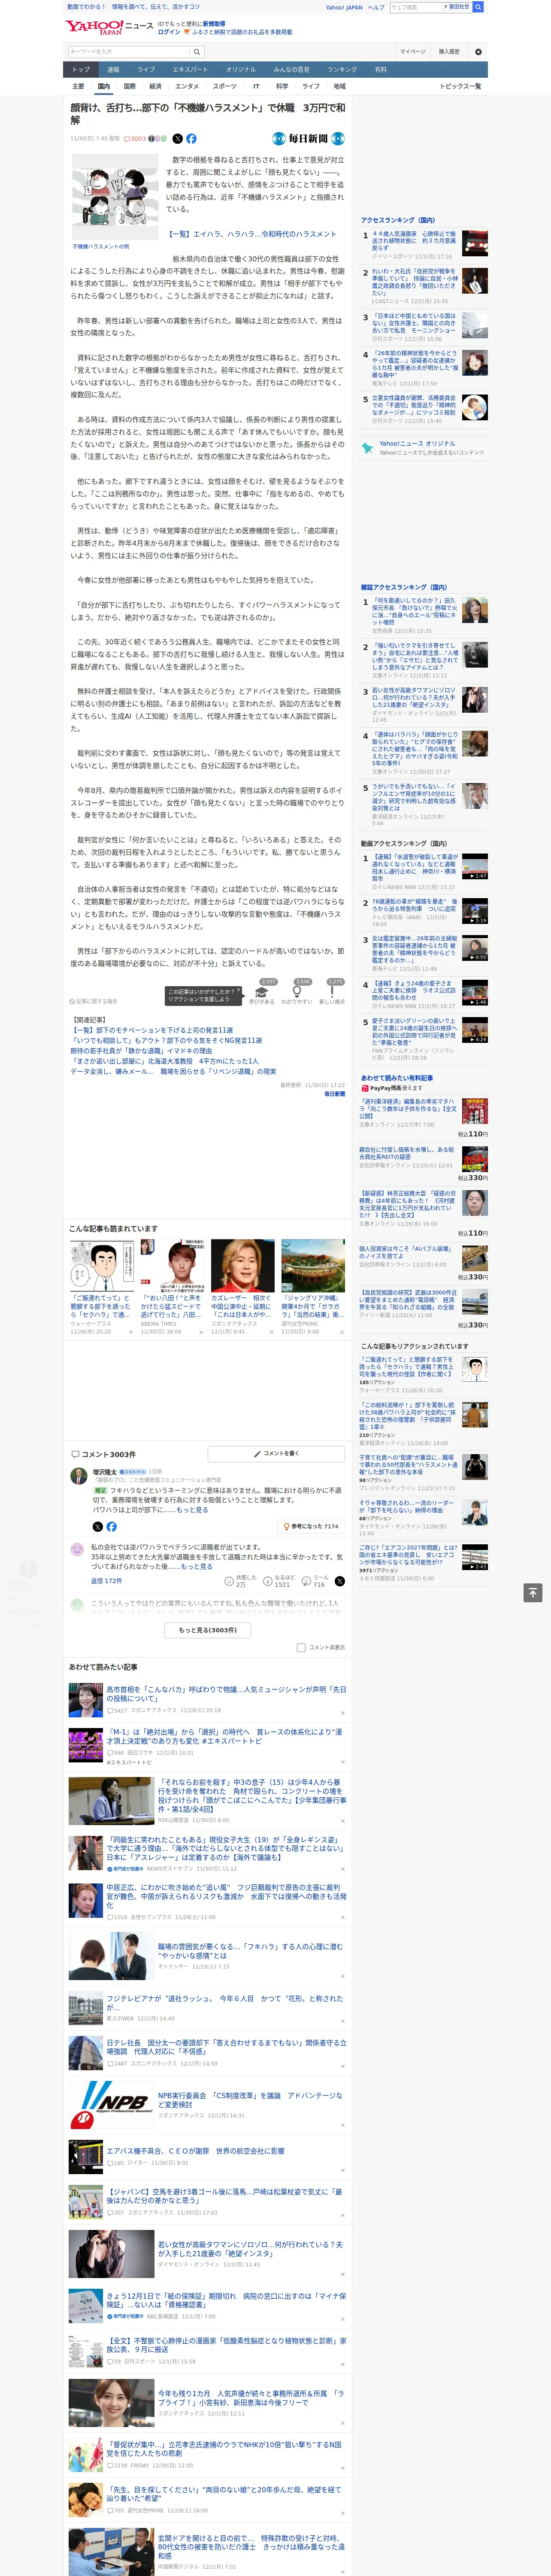Click the article illustration thumbnail
551x2576 pixels.
(115, 196)
